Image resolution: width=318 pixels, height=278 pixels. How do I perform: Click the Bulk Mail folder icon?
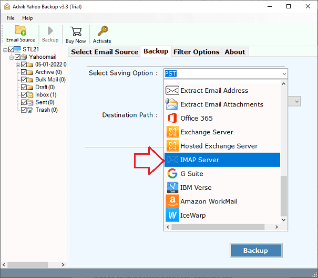click(x=30, y=80)
